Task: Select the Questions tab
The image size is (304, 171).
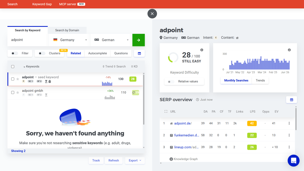Action: pyautogui.click(x=121, y=54)
